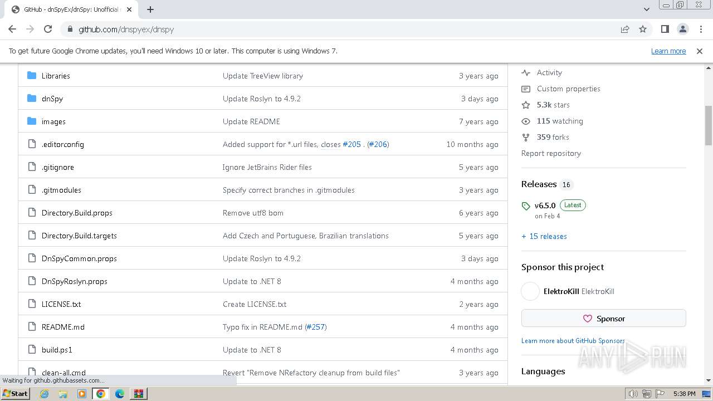Open the .gitignore file

pyautogui.click(x=58, y=167)
